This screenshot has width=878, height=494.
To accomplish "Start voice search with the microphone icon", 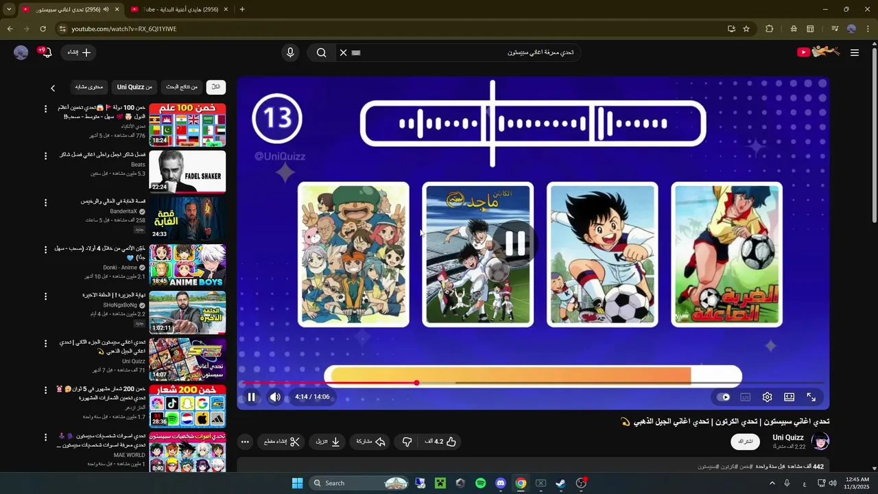I will [290, 52].
